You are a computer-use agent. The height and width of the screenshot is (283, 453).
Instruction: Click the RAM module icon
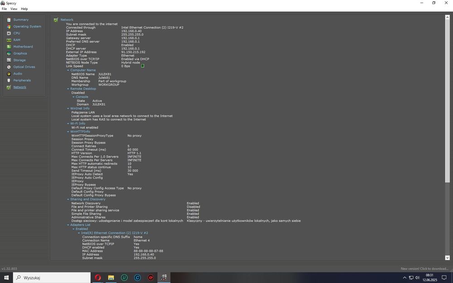coord(9,40)
